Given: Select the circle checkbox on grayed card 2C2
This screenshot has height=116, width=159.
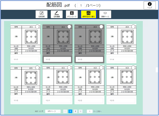Looking at the screenshot, I should pyautogui.click(x=69, y=27).
